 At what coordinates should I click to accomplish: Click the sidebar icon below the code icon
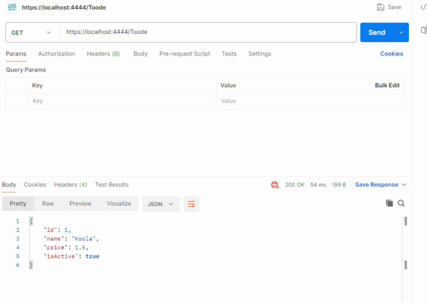point(423,30)
